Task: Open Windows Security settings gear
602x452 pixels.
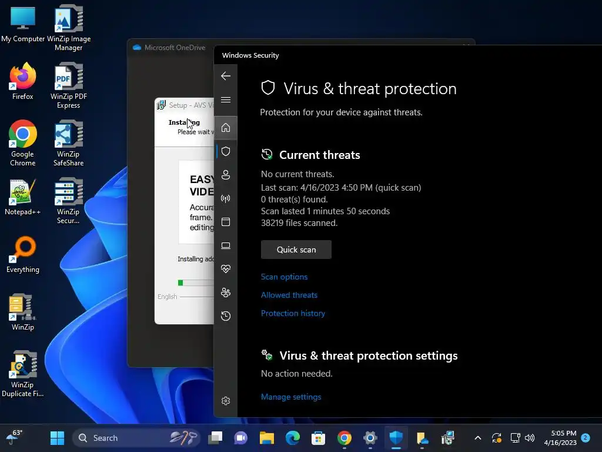Action: [226, 401]
